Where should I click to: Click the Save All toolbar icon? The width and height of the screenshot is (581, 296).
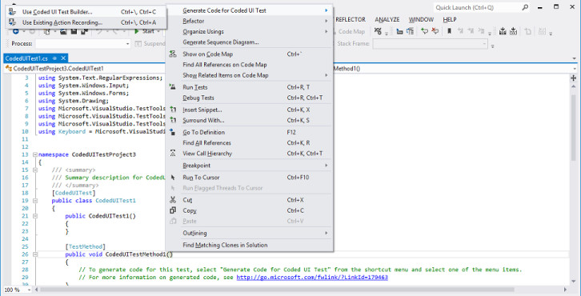tap(85, 32)
